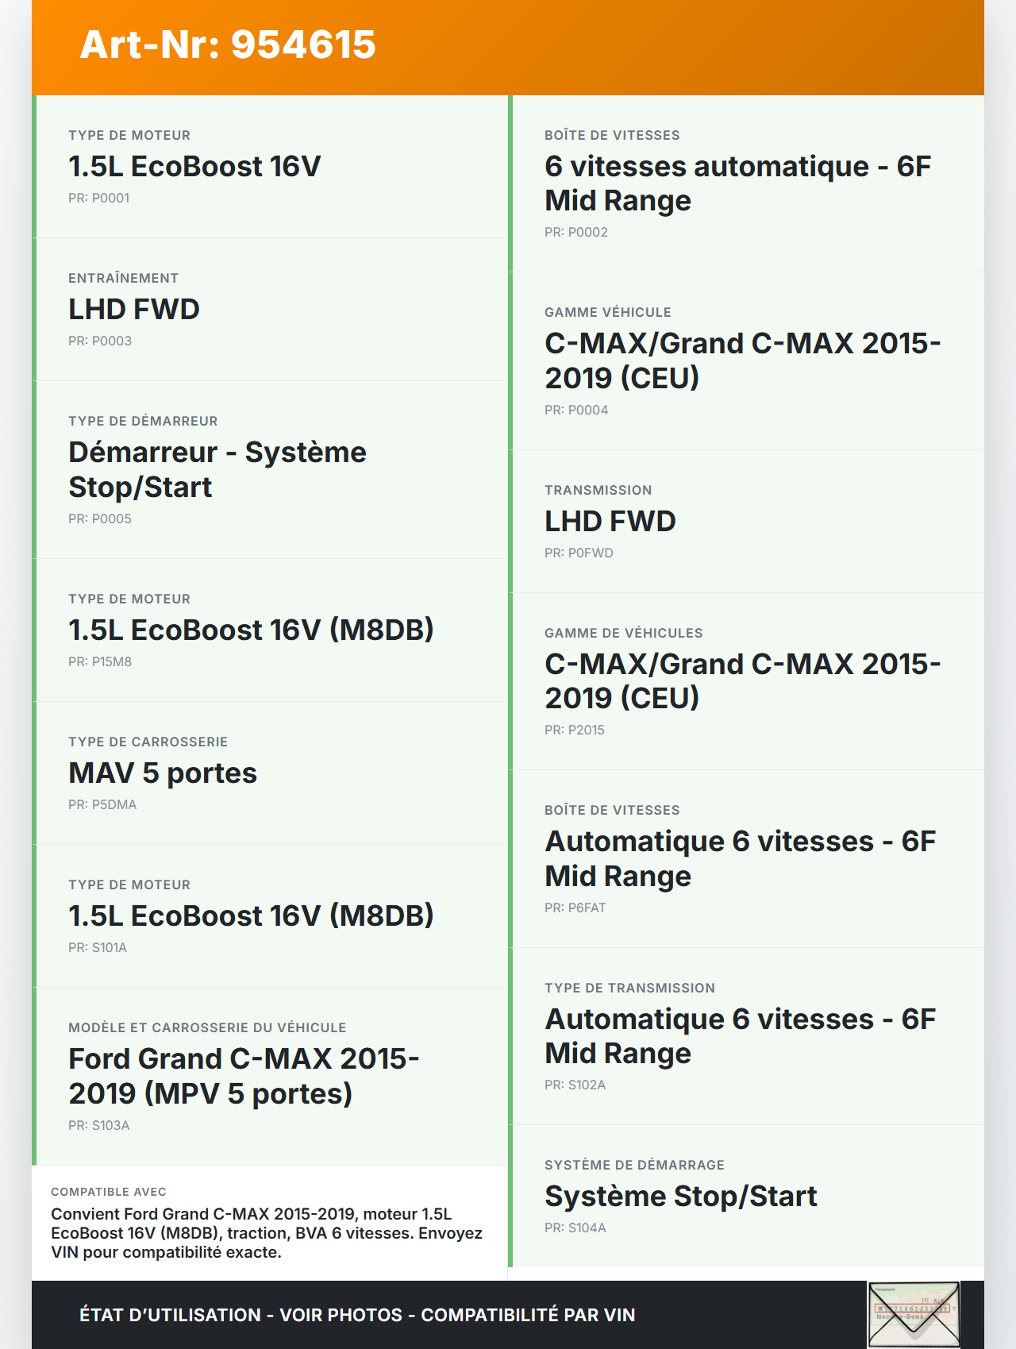The width and height of the screenshot is (1016, 1349).
Task: Select the gearbox card with PR P0002
Action: (x=746, y=183)
